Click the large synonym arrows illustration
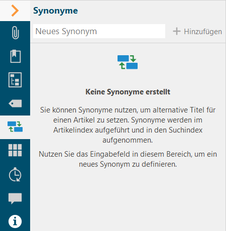This screenshot has width=226, height=231. pos(128,62)
